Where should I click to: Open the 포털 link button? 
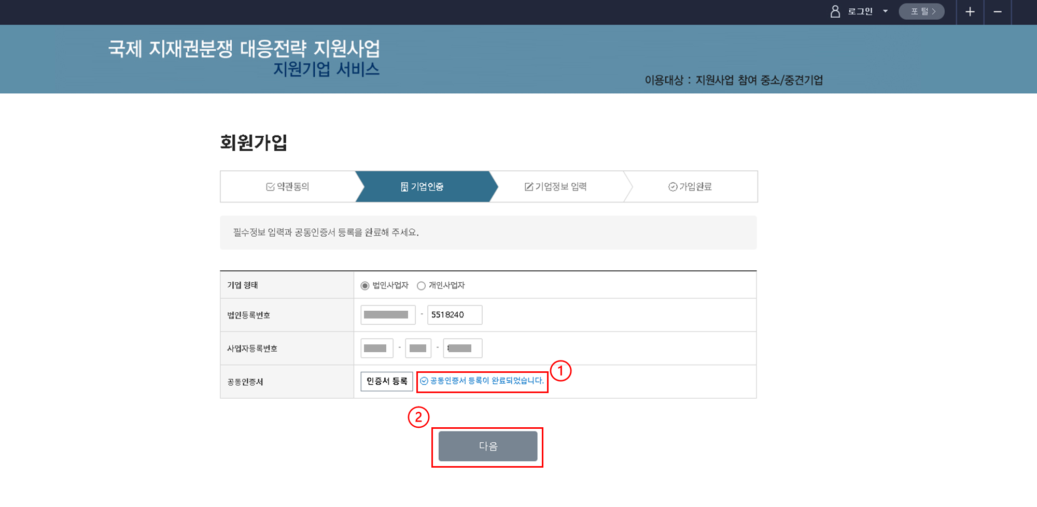[x=921, y=11]
